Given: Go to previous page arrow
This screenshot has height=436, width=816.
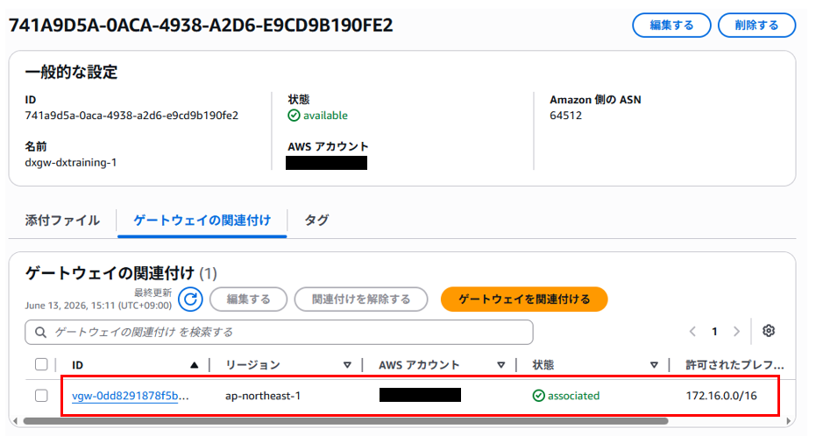Looking at the screenshot, I should [x=692, y=332].
